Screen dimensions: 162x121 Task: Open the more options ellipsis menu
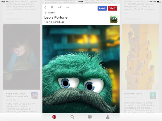(67, 7)
